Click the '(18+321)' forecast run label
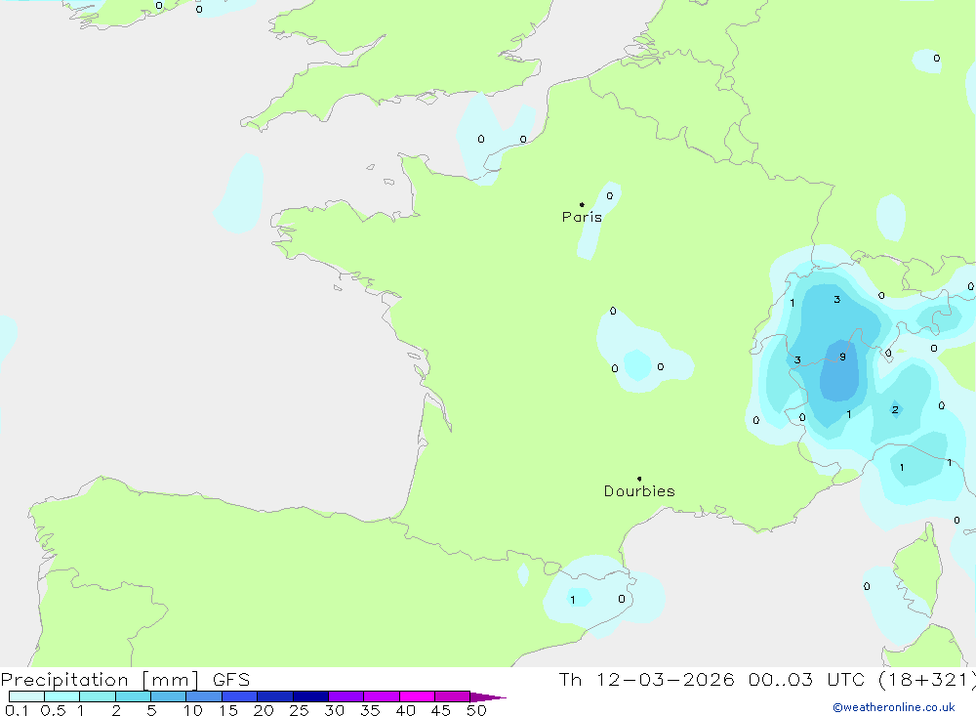 pos(926,680)
